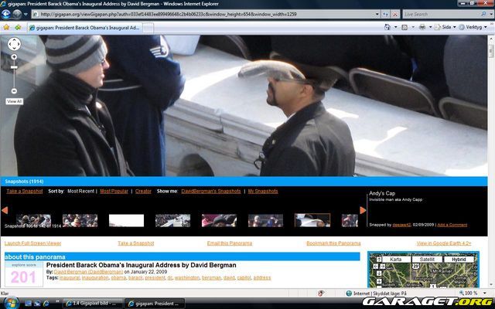Image resolution: width=495 pixels, height=309 pixels.
Task: Open the Favorites star icon
Action: [6, 27]
